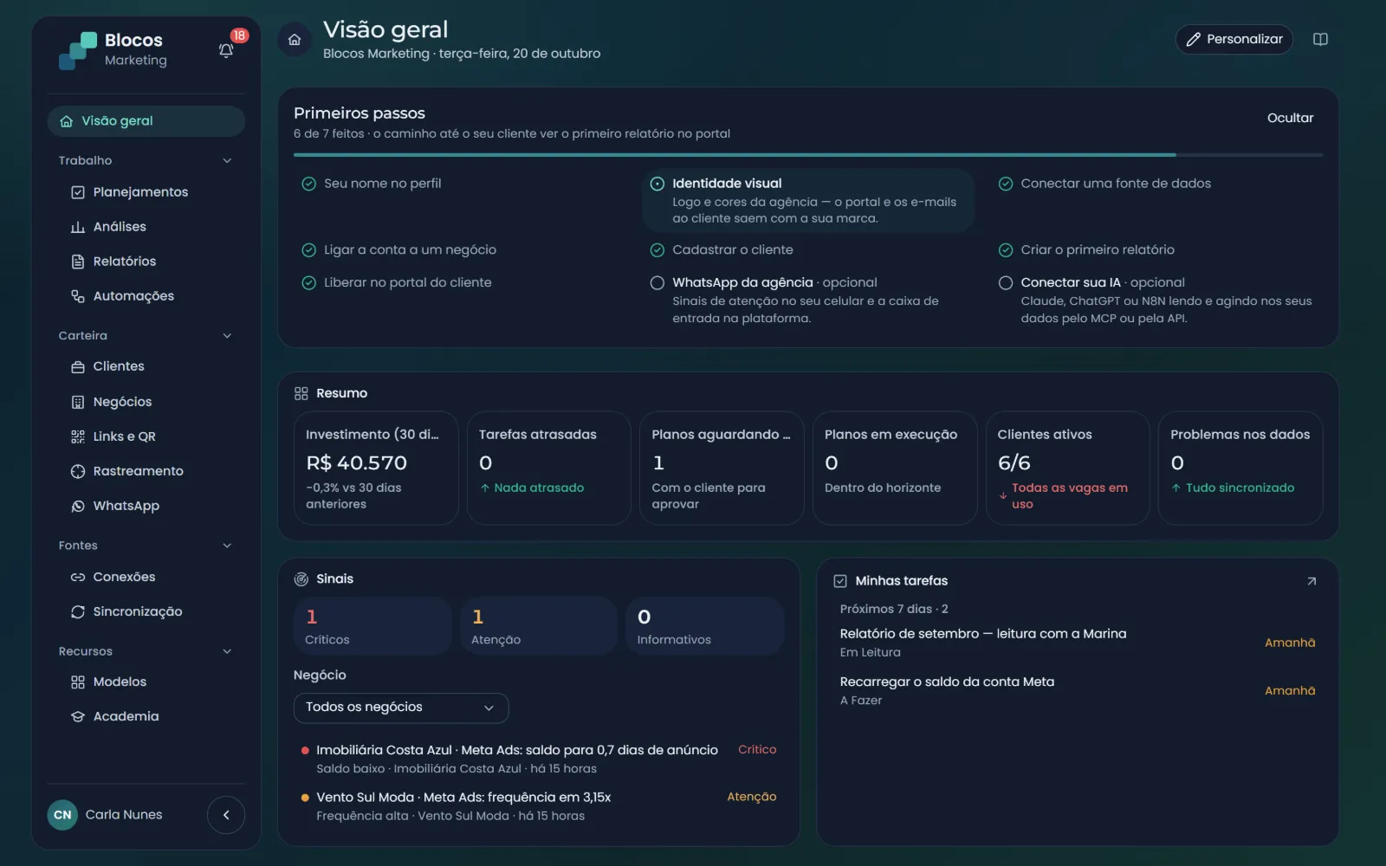Open the book panel icon next to Personalizar
Viewport: 1386px width, 866px height.
click(1320, 39)
